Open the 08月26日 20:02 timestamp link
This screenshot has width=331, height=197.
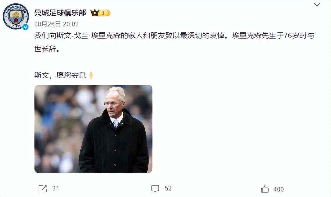tap(56, 24)
